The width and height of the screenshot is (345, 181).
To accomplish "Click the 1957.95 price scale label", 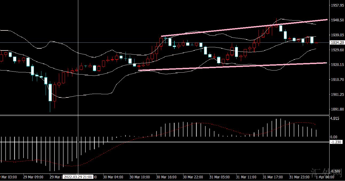I will (337, 5).
